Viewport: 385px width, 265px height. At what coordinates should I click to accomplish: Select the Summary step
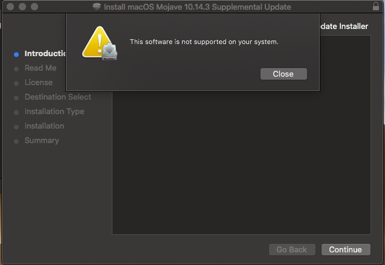[42, 140]
